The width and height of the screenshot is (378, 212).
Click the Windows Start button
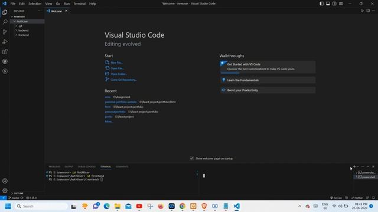(8, 206)
